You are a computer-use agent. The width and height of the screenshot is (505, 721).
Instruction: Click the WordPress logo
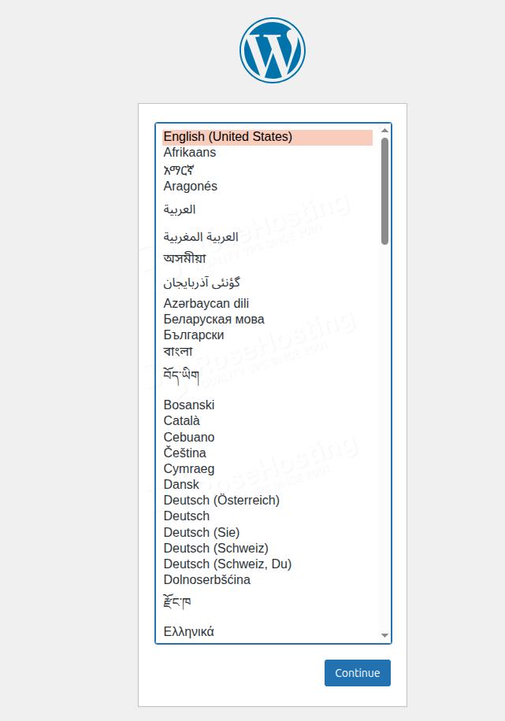pos(273,50)
